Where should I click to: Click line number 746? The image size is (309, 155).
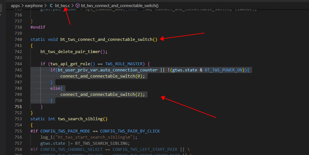tap(18, 76)
